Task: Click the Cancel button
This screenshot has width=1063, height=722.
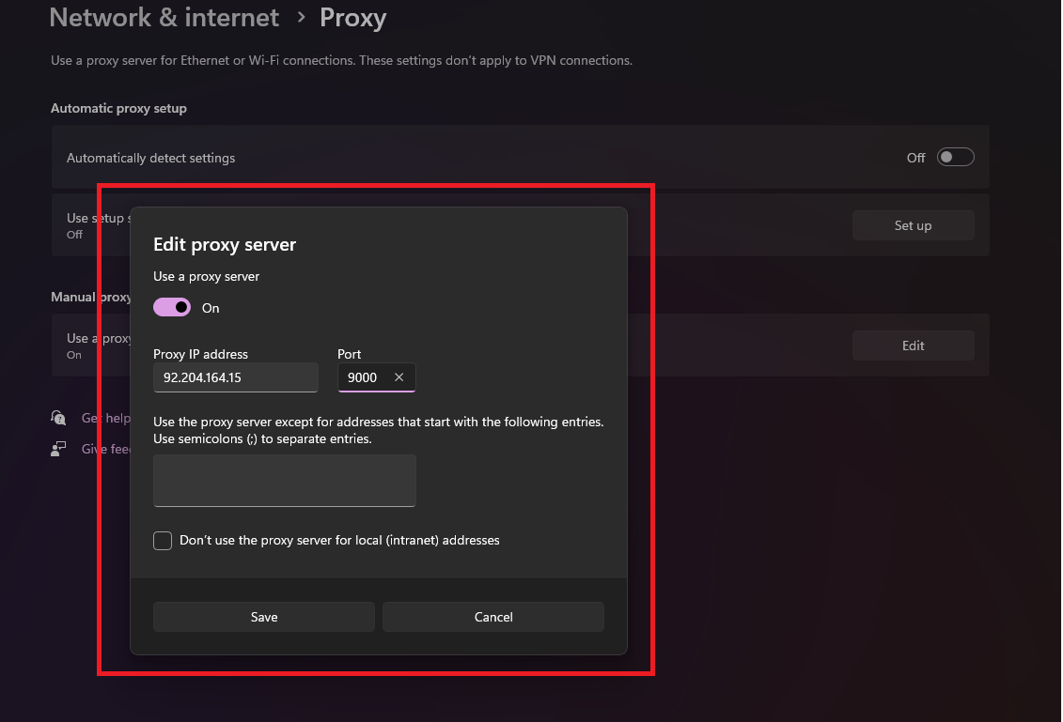Action: click(x=492, y=617)
